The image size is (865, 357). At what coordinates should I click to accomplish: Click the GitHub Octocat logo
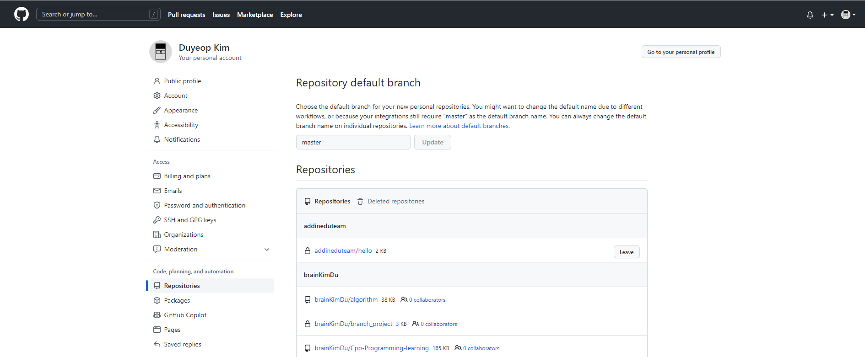point(22,14)
